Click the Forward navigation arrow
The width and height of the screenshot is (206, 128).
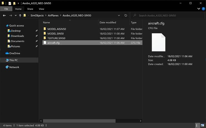[x=11, y=15]
